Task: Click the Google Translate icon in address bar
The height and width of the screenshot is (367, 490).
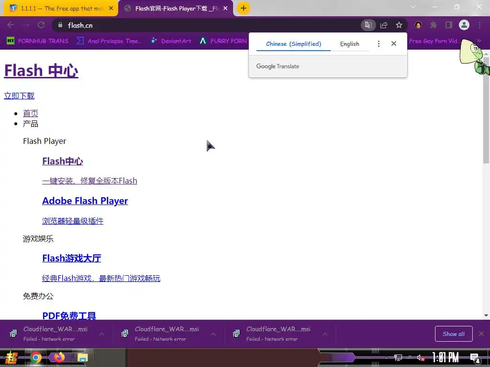Action: point(368,25)
